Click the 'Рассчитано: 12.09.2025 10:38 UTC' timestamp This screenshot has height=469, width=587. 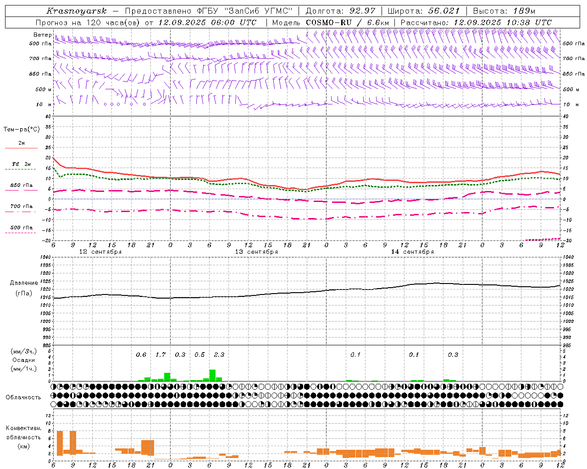(x=476, y=22)
